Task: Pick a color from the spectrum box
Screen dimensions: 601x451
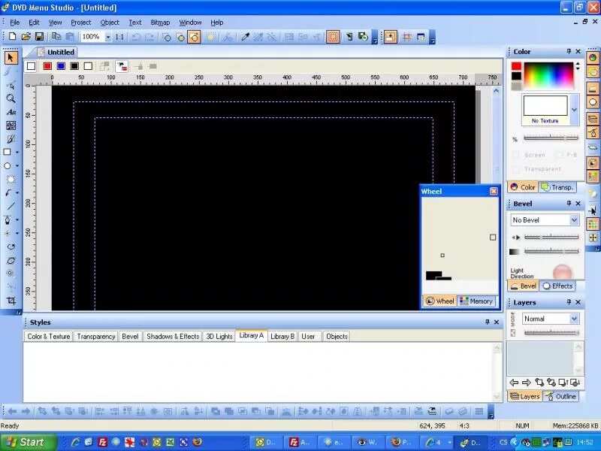Action: click(x=548, y=76)
